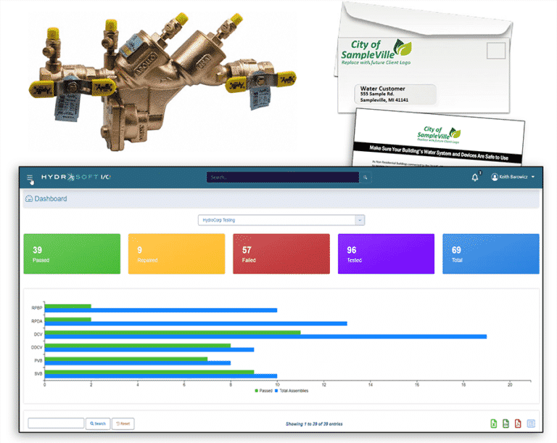Open the hamburger navigation menu
This screenshot has width=557, height=443.
tap(30, 178)
